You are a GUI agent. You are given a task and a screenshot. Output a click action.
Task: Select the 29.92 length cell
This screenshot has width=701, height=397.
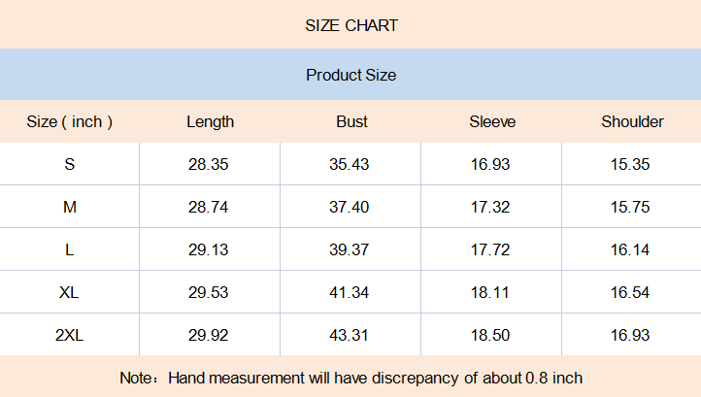tap(209, 335)
